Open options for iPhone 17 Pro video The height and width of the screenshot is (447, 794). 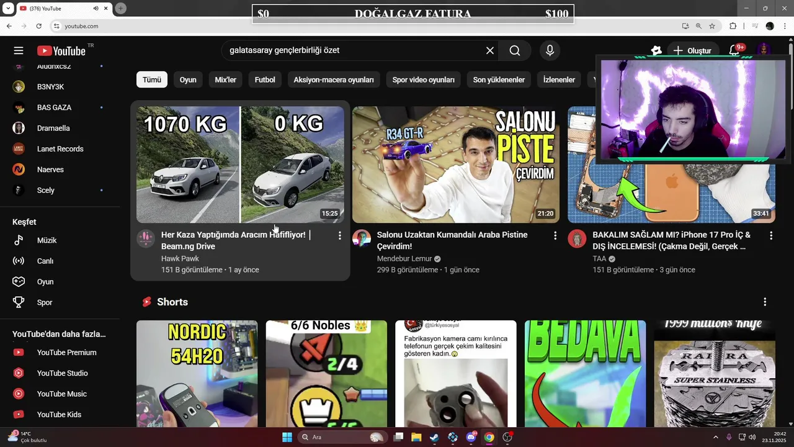click(771, 235)
